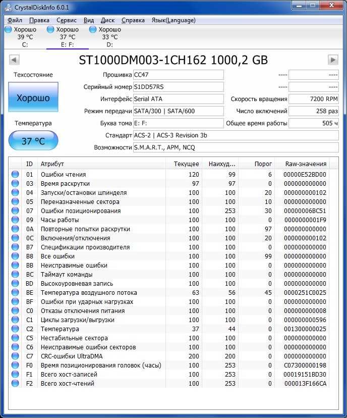Select disk E: F: status tab at 37 °C
Screen dimensions: 347x418
pos(67,37)
